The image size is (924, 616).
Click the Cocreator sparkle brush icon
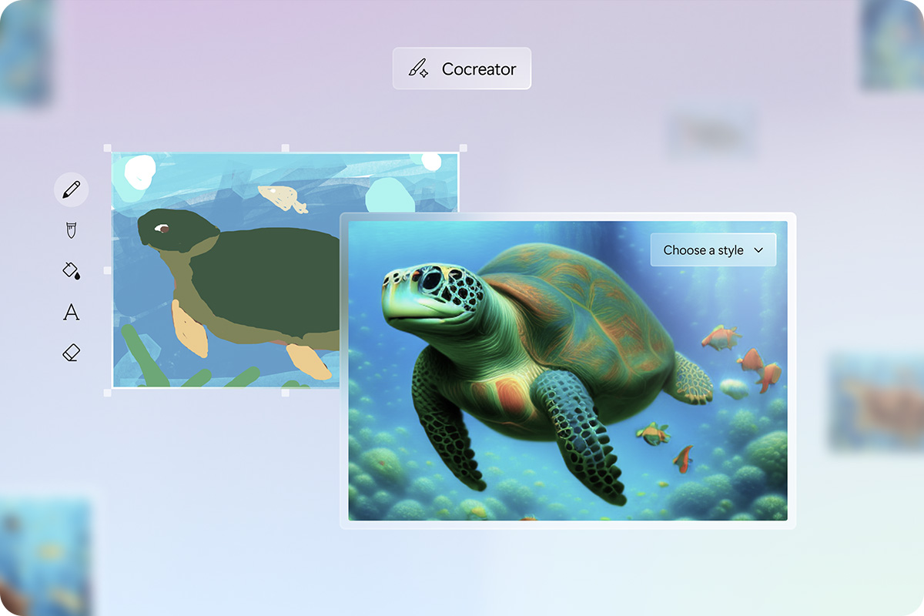point(419,69)
